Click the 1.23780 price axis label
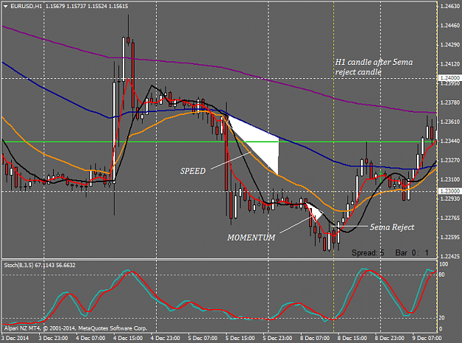Screen dimensions: 462x343 point(449,103)
